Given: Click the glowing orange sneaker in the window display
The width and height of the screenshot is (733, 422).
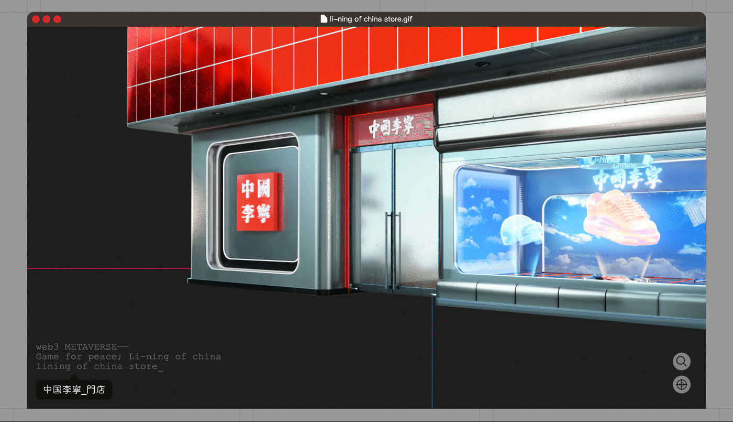Looking at the screenshot, I should (621, 219).
